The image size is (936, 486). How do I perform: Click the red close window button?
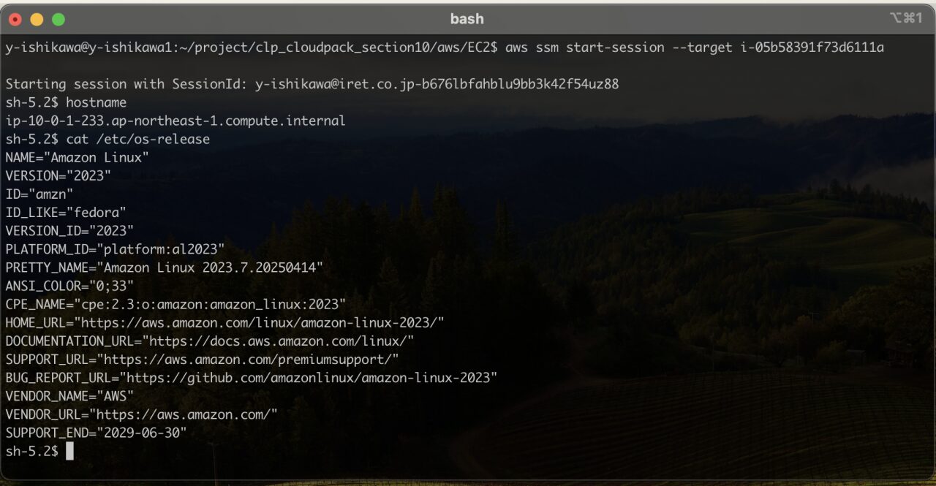[x=15, y=19]
